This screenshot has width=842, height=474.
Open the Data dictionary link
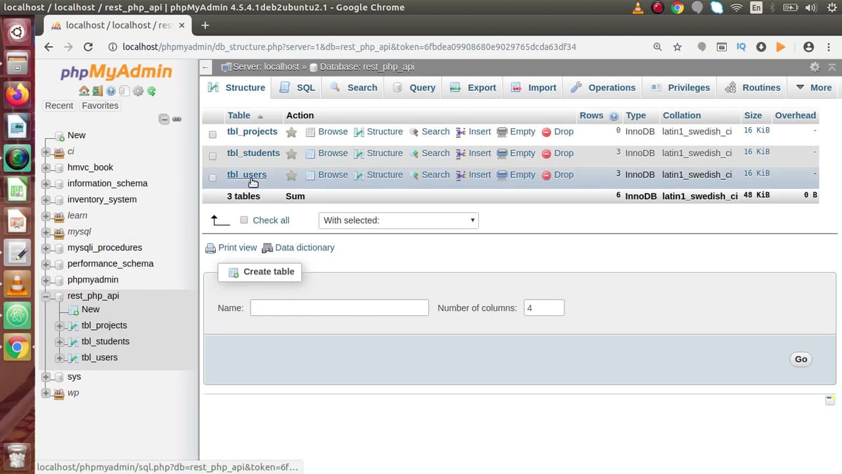299,248
